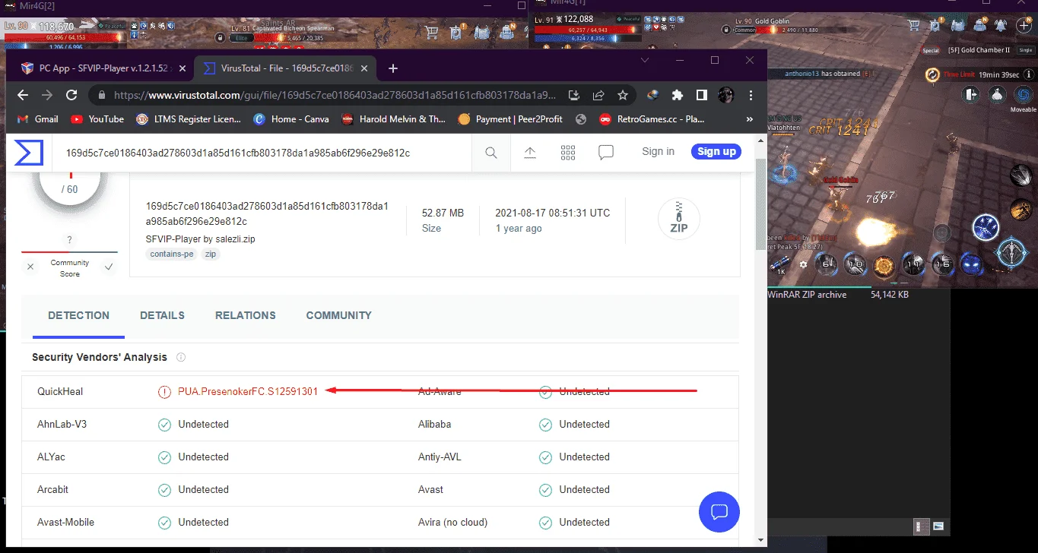1038x553 pixels.
Task: Open the Gmail bookmark
Action: coord(38,119)
